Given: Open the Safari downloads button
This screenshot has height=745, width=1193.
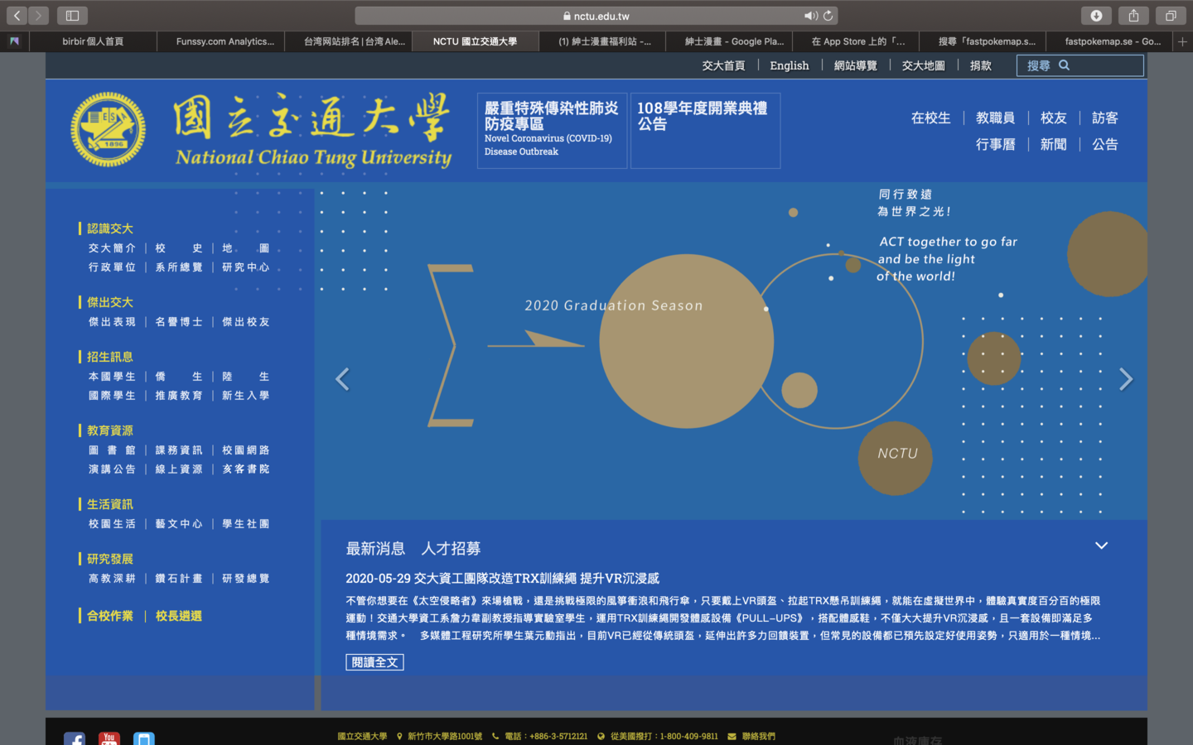Looking at the screenshot, I should click(1096, 16).
